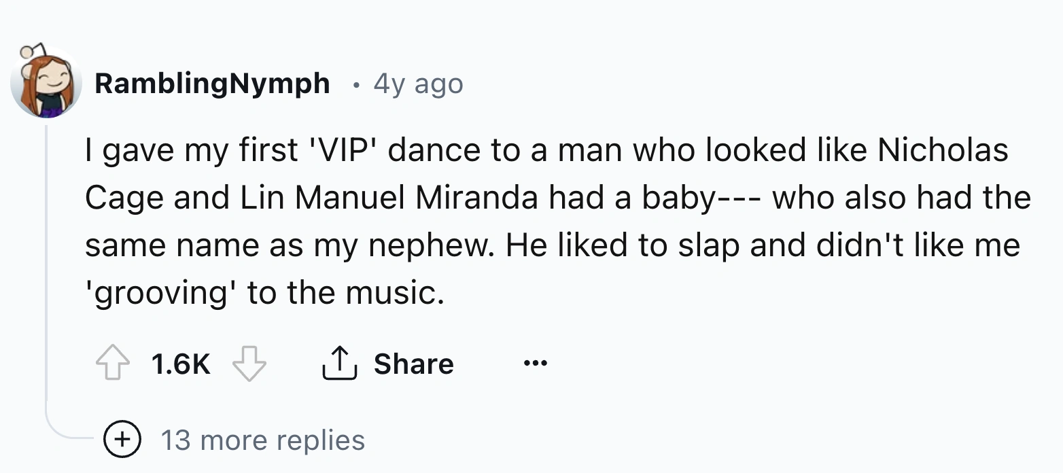Click RamblingNymph's Snoo avatar
This screenshot has width=1063, height=473.
click(44, 82)
